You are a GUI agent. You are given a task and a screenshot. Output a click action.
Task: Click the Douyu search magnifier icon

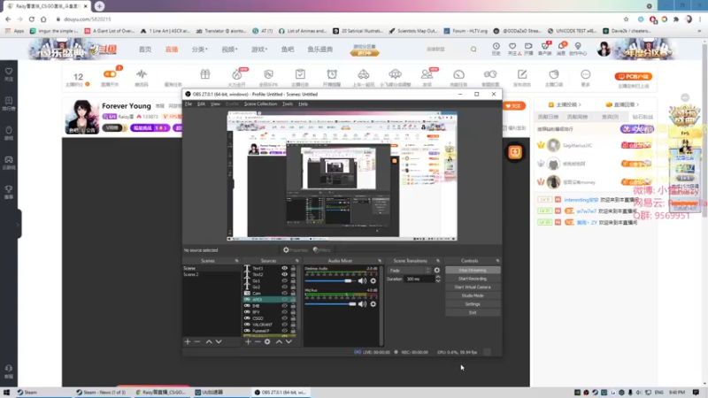(x=473, y=50)
